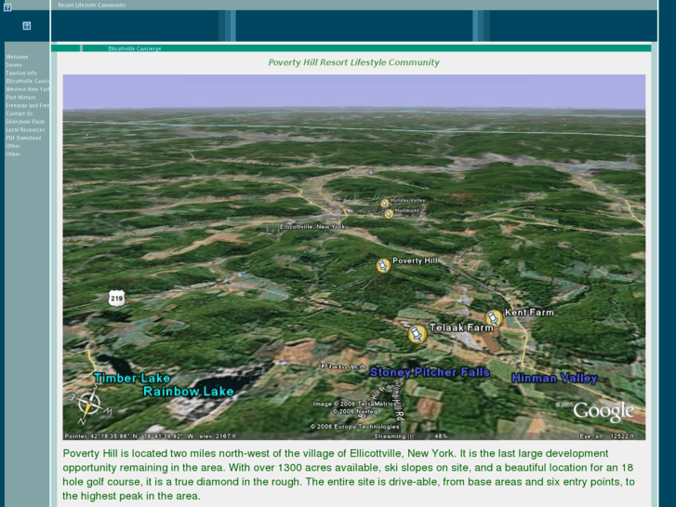Click the Eye alt 12522 ft readout
This screenshot has height=507, width=676.
607,436
